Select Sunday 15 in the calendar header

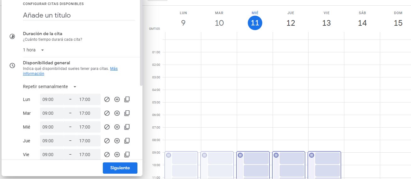(x=398, y=23)
